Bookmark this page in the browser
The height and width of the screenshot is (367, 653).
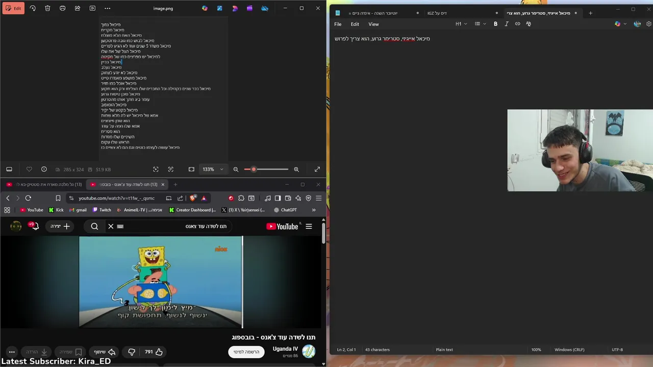[58, 198]
